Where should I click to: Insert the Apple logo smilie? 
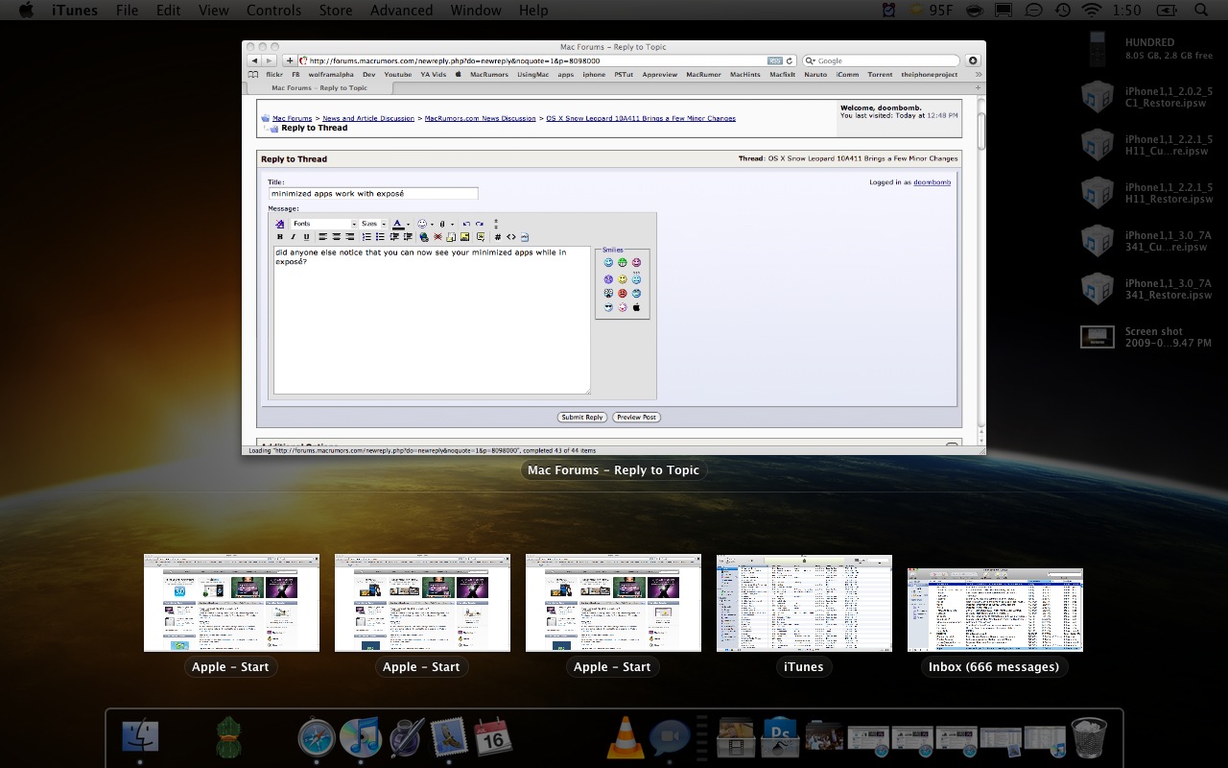pyautogui.click(x=636, y=307)
